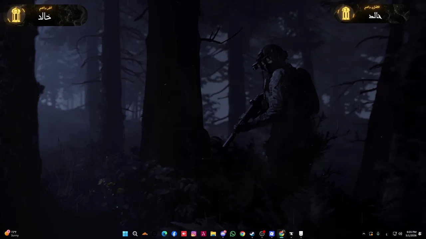The width and height of the screenshot is (426, 239).
Task: Open the blue Roblox taskbar app
Action: pyautogui.click(x=272, y=234)
